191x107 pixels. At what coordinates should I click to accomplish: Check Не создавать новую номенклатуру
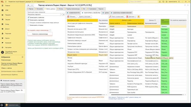tap(50, 30)
